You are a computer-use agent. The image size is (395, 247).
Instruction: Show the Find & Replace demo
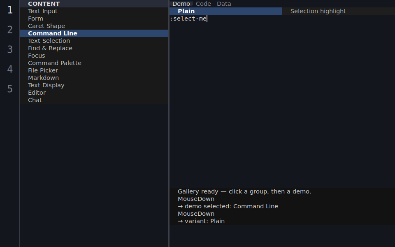94,48
